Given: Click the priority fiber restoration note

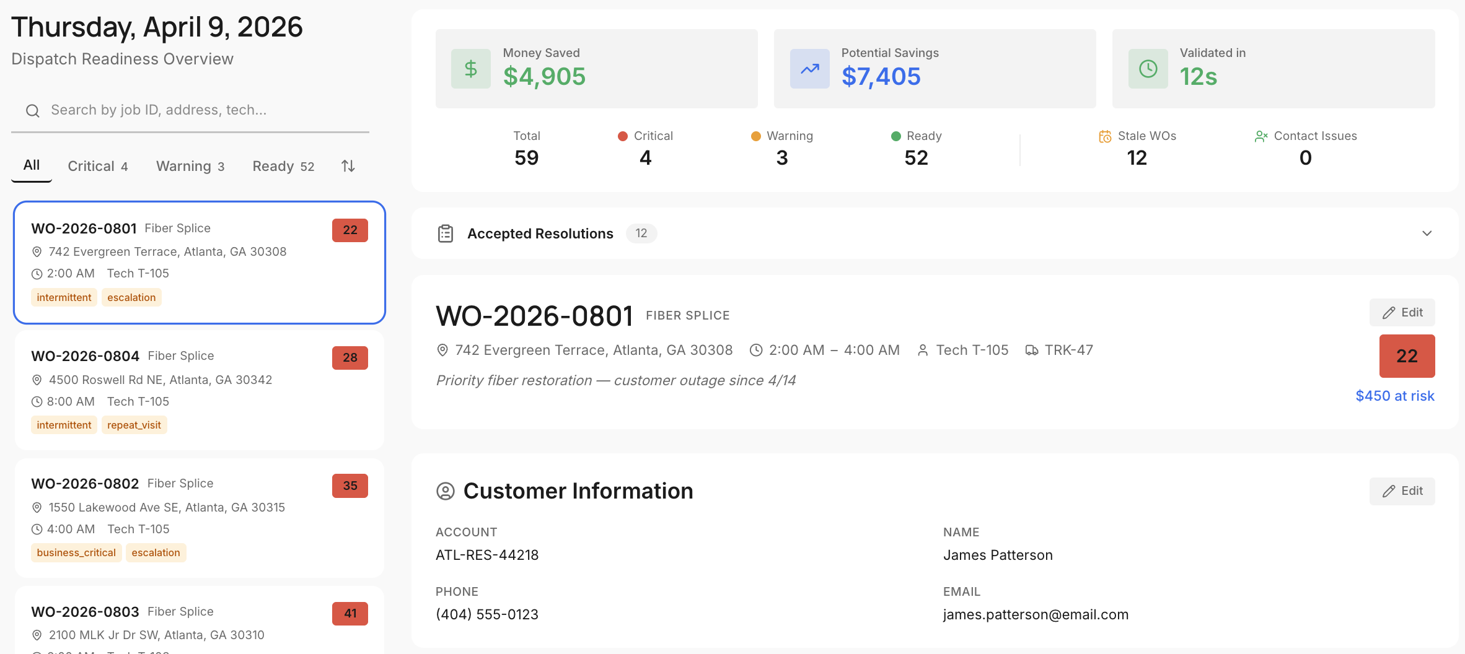Looking at the screenshot, I should [616, 381].
